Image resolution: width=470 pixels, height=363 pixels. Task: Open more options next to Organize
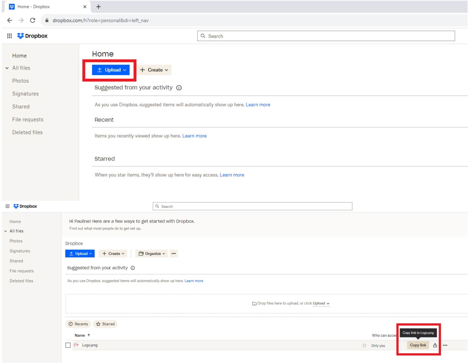point(174,253)
